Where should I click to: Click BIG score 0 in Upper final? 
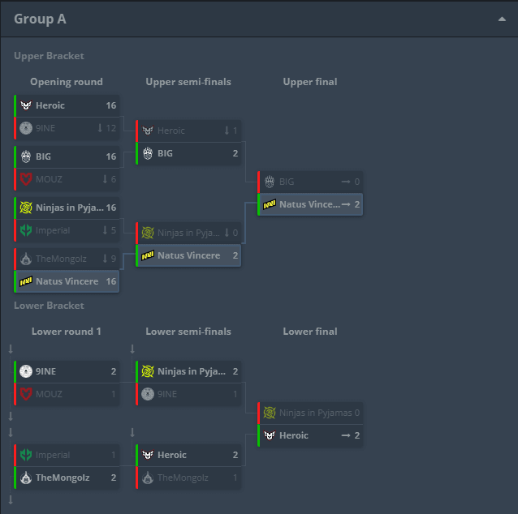point(356,182)
